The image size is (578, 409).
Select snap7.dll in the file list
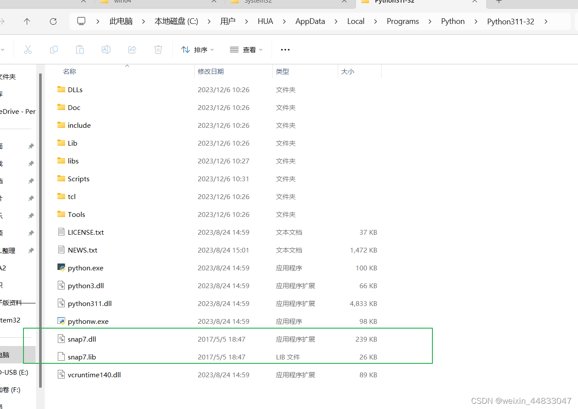(82, 339)
